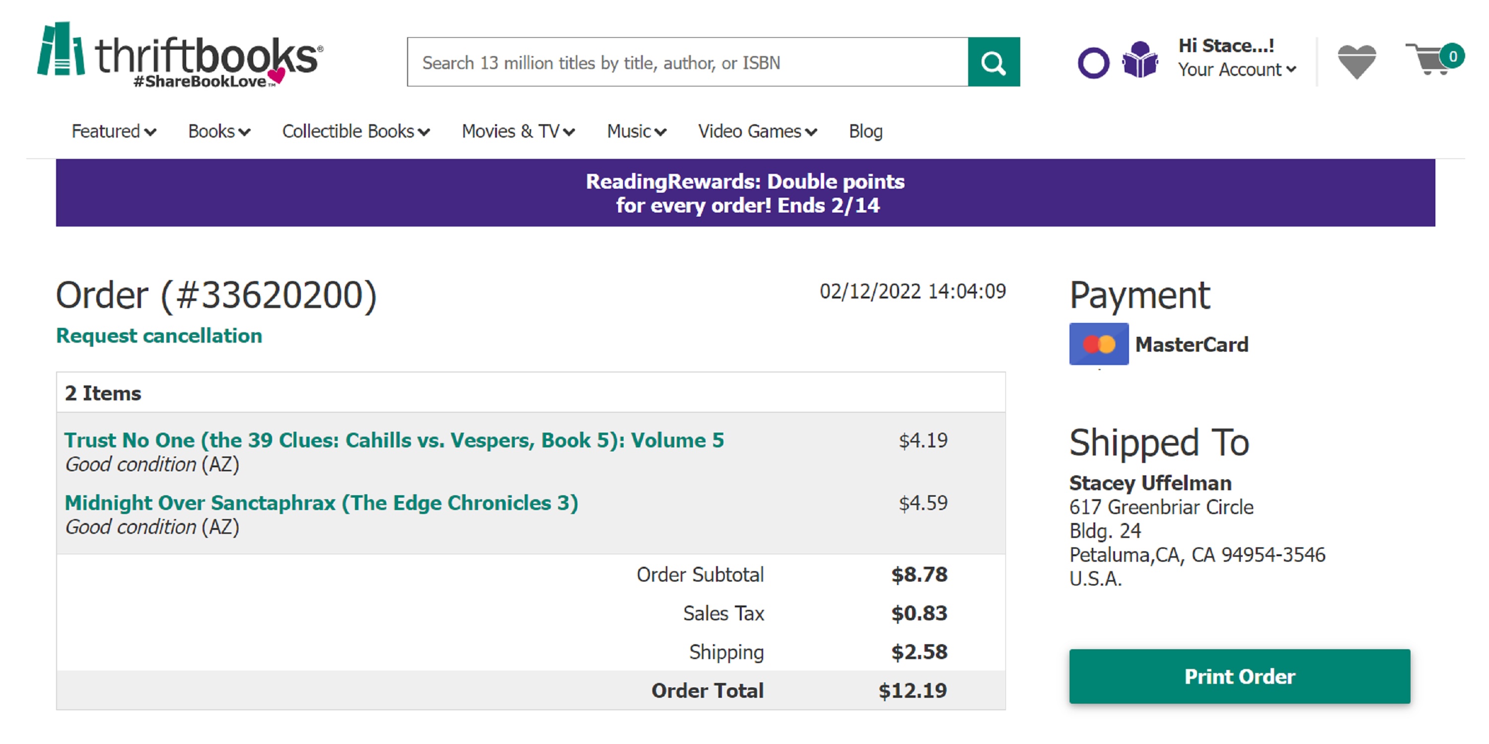
Task: Open Trust No One book title link
Action: coord(394,440)
